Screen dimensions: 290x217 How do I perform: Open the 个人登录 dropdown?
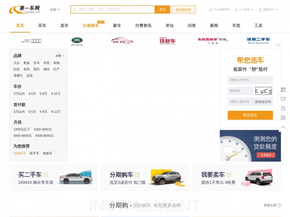tap(244, 10)
